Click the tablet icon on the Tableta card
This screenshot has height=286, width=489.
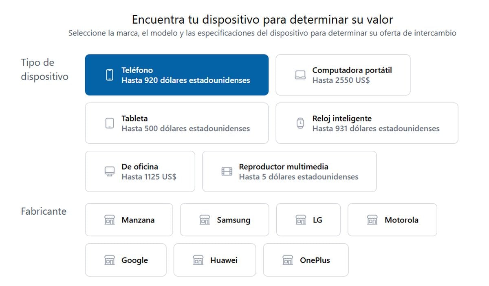tap(109, 123)
